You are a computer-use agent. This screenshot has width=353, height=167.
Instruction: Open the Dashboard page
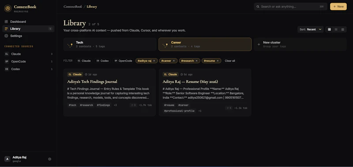pos(28,22)
